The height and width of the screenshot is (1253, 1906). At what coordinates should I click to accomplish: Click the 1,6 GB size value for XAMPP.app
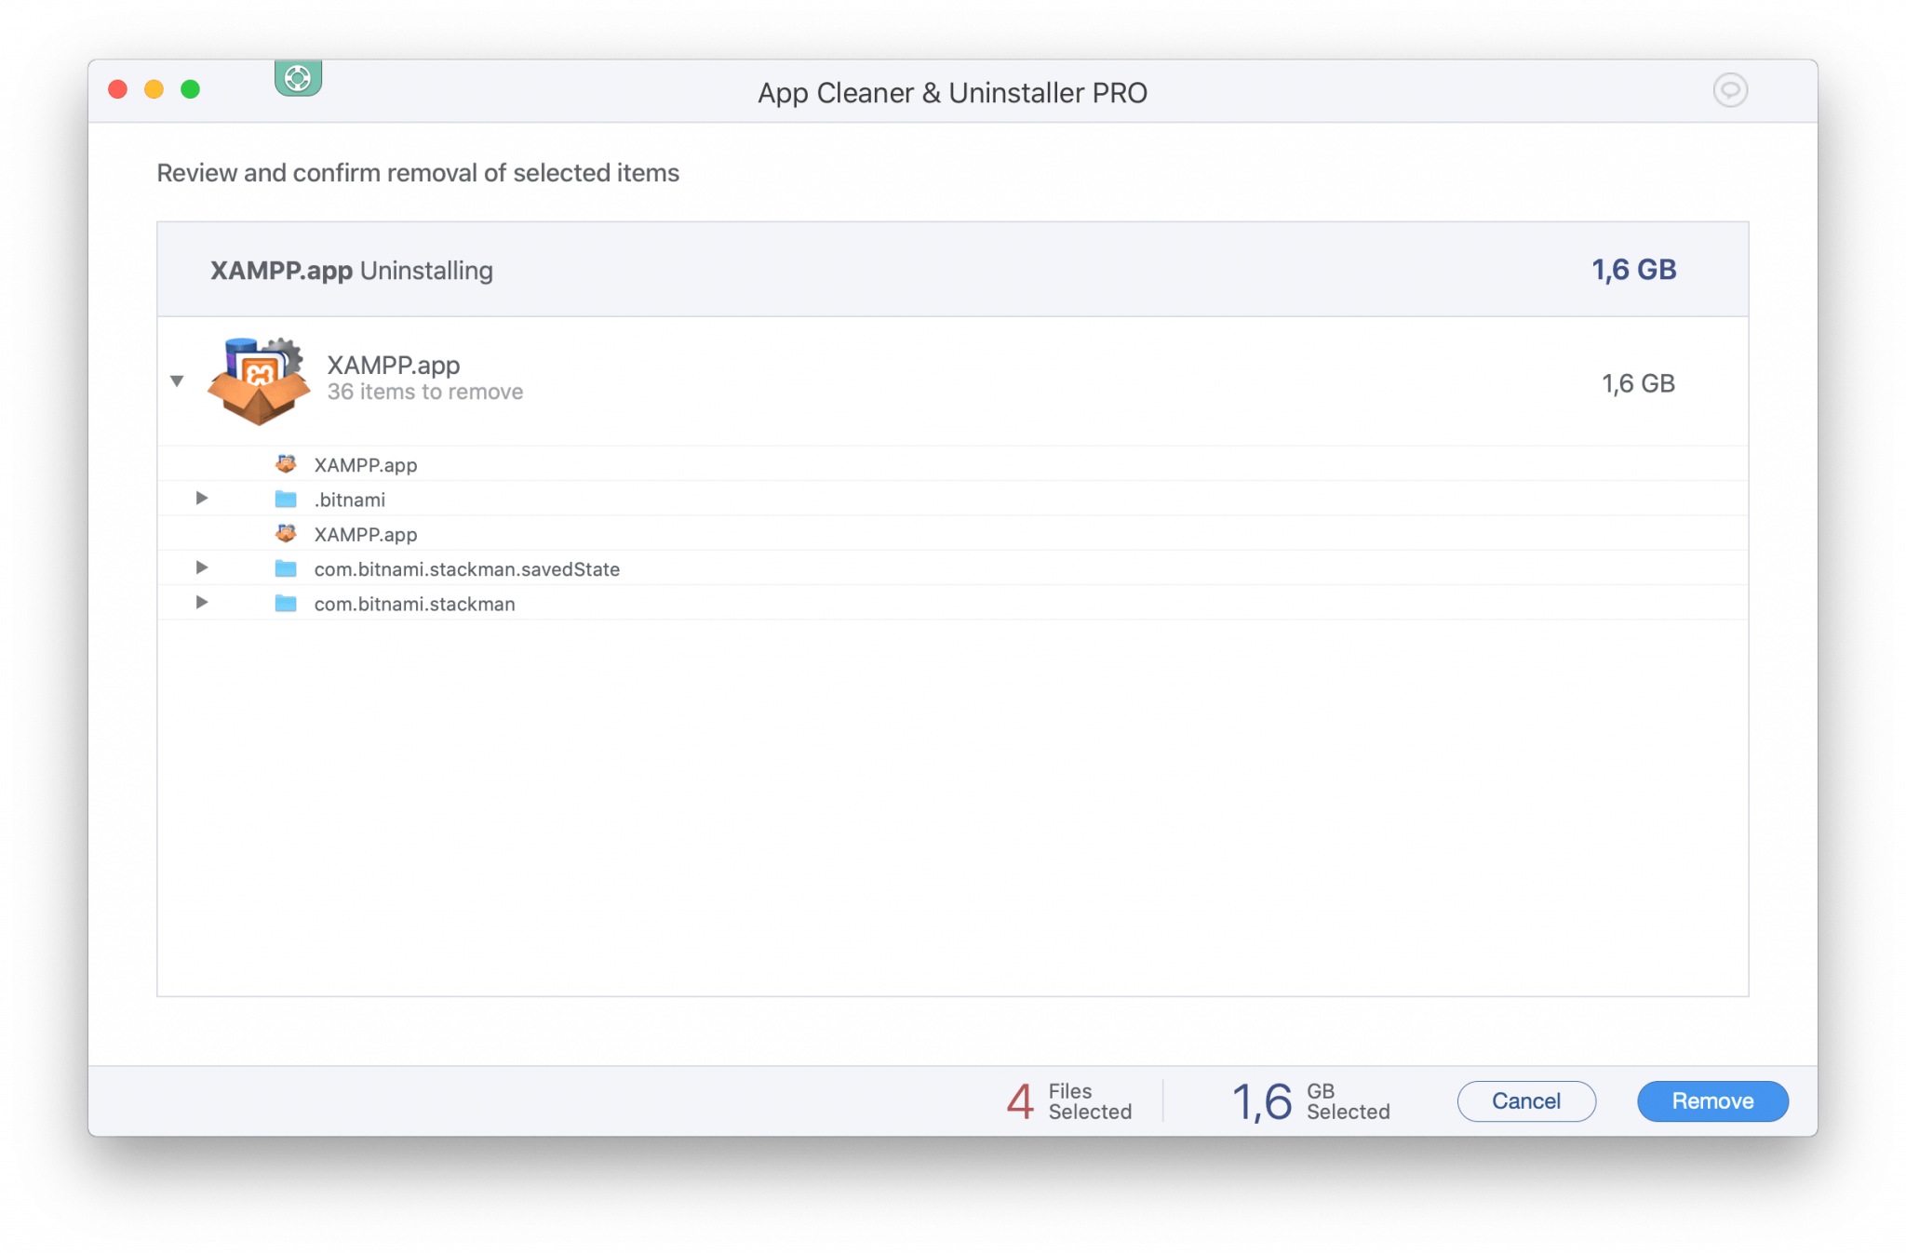[x=1637, y=382]
